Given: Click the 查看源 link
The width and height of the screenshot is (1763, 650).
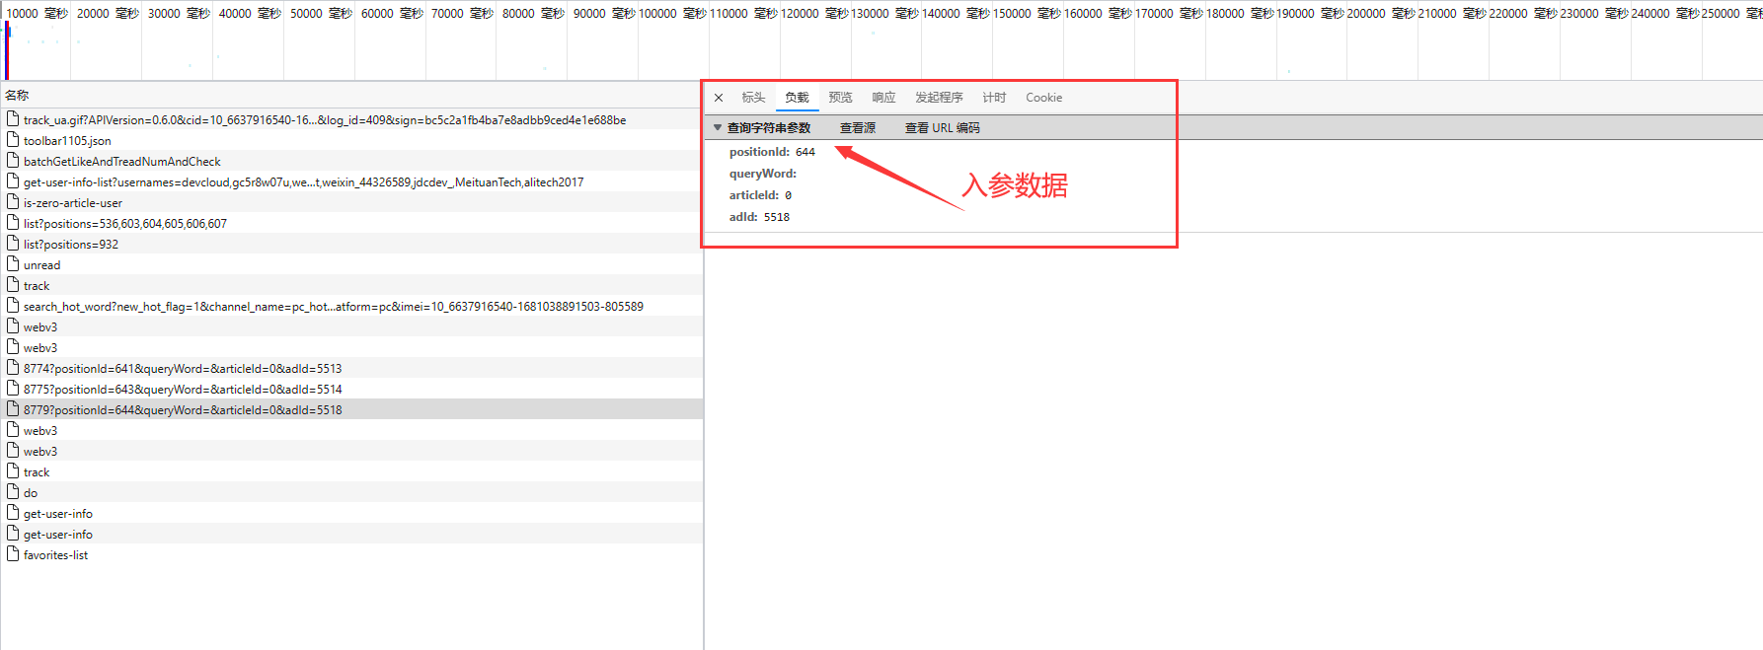Looking at the screenshot, I should pos(857,128).
